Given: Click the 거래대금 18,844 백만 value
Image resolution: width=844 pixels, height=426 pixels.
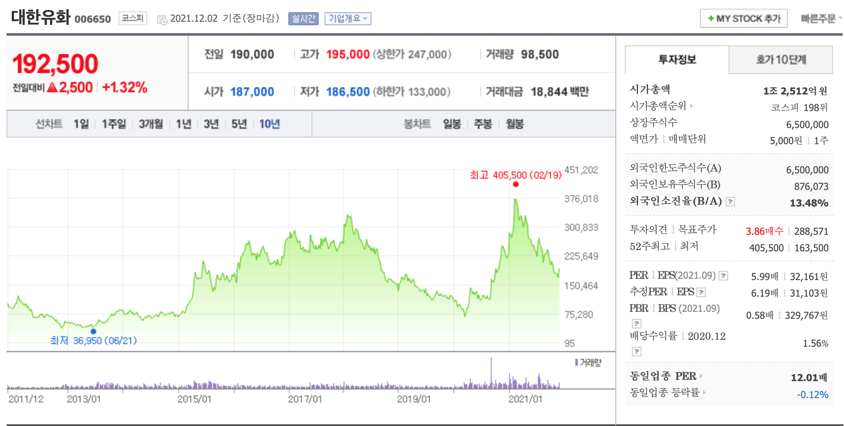Looking at the screenshot, I should point(560,92).
